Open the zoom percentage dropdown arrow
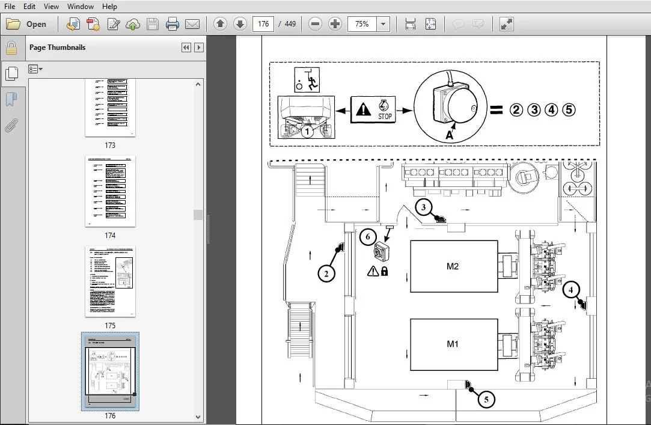Image resolution: width=651 pixels, height=425 pixels. pyautogui.click(x=384, y=24)
